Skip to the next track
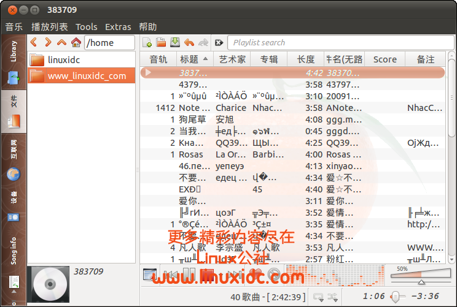 (234, 275)
